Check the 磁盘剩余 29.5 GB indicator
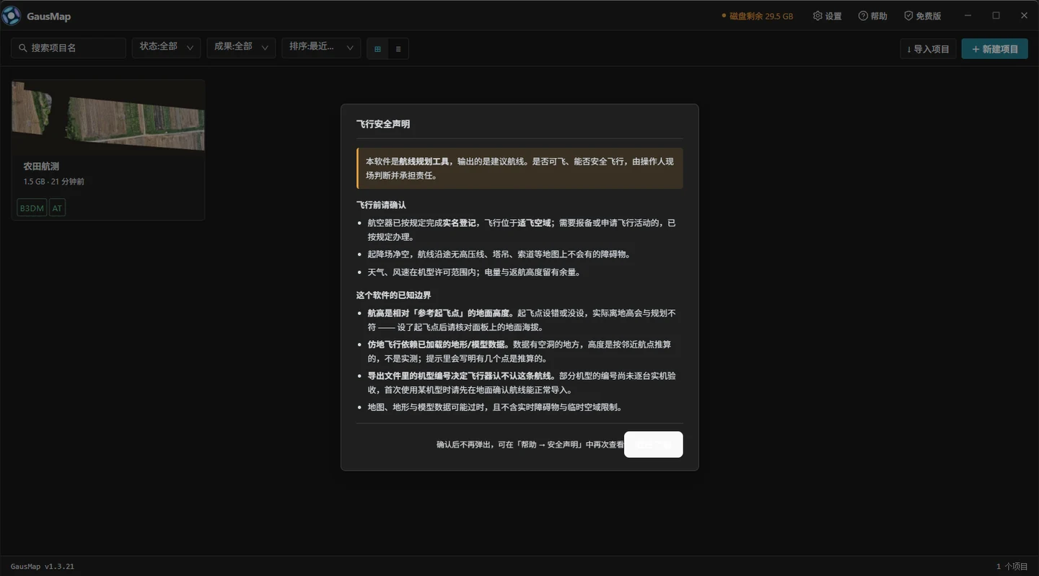This screenshot has width=1039, height=576. [757, 16]
